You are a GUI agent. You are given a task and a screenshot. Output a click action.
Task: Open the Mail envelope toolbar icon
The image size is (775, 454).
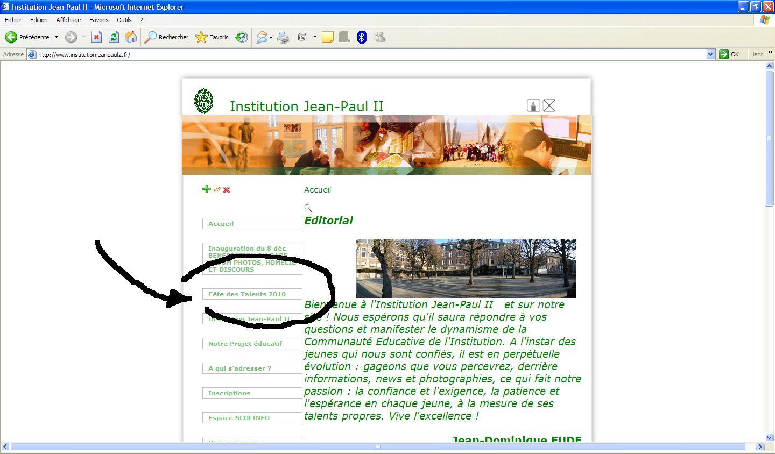(262, 37)
